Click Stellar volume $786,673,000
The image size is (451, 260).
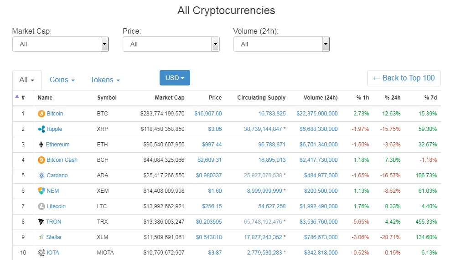click(x=321, y=237)
